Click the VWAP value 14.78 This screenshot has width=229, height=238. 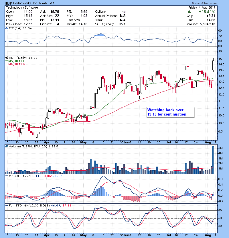tap(83, 24)
